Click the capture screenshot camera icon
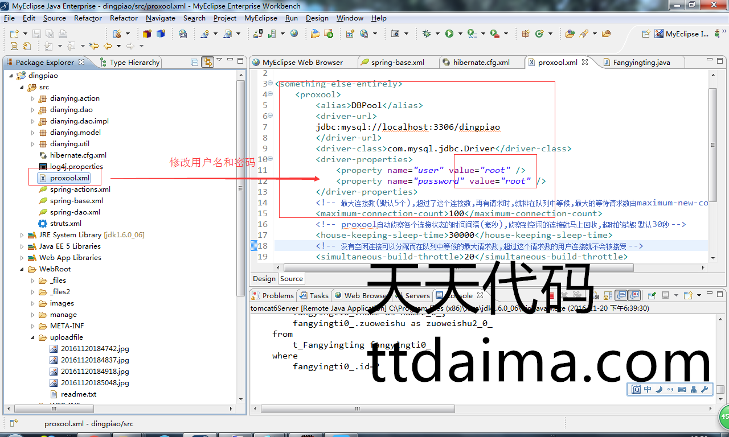This screenshot has height=437, width=729. [x=396, y=34]
